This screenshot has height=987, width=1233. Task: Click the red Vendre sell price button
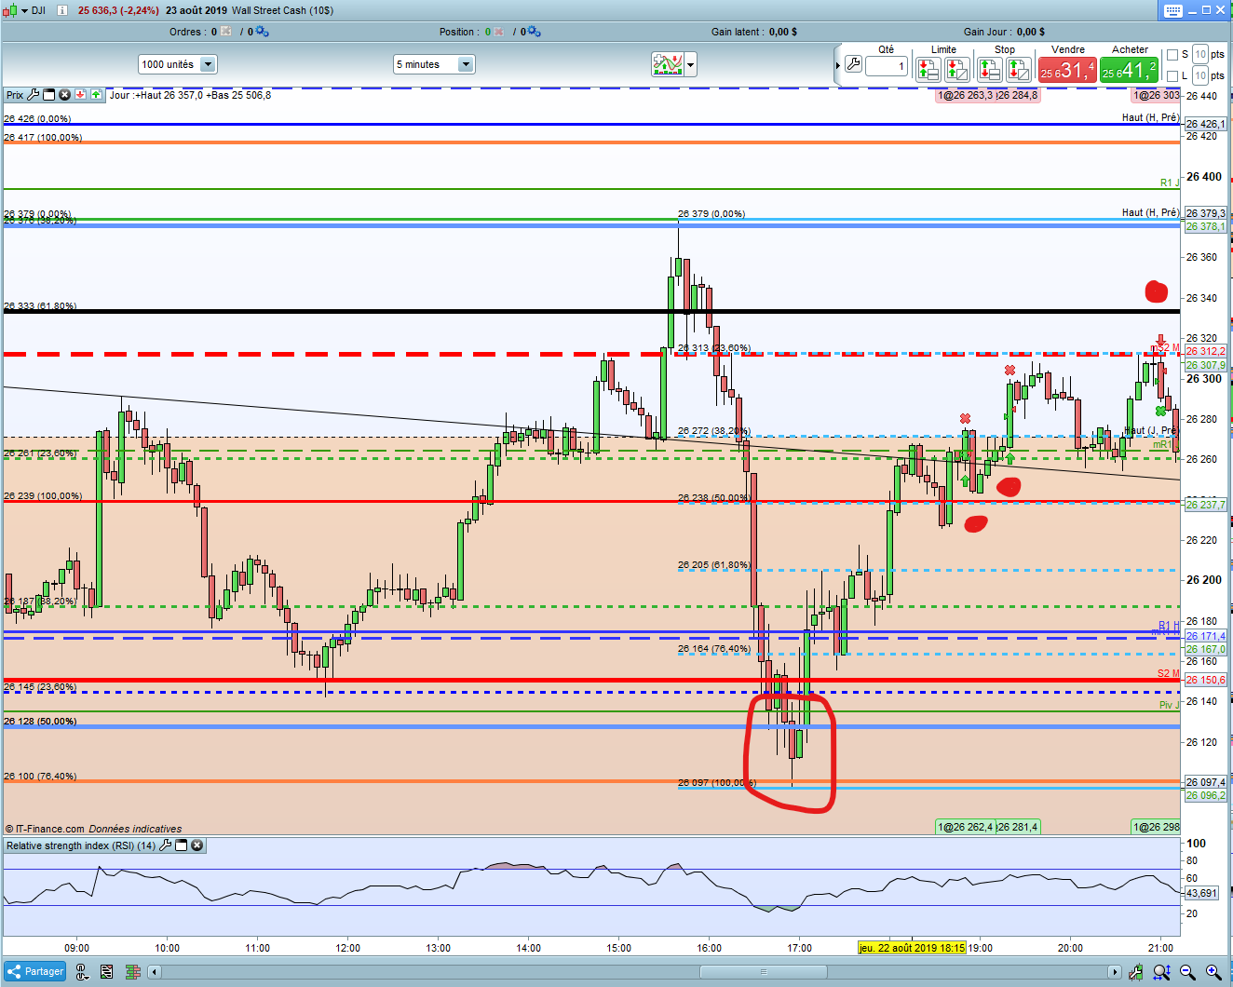1067,70
